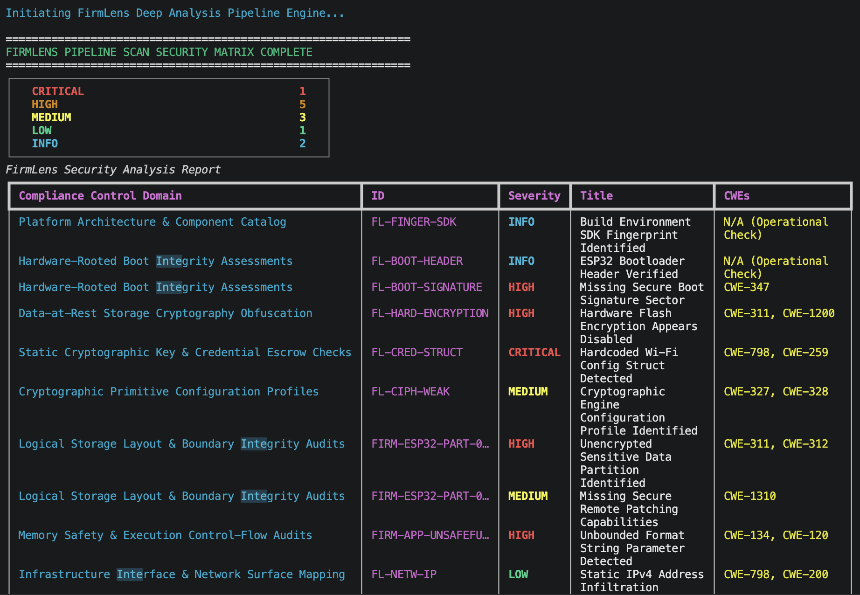Viewport: 860px width, 595px height.
Task: Click the FL-BOOT-SIGNATURE identifier
Action: [x=427, y=287]
